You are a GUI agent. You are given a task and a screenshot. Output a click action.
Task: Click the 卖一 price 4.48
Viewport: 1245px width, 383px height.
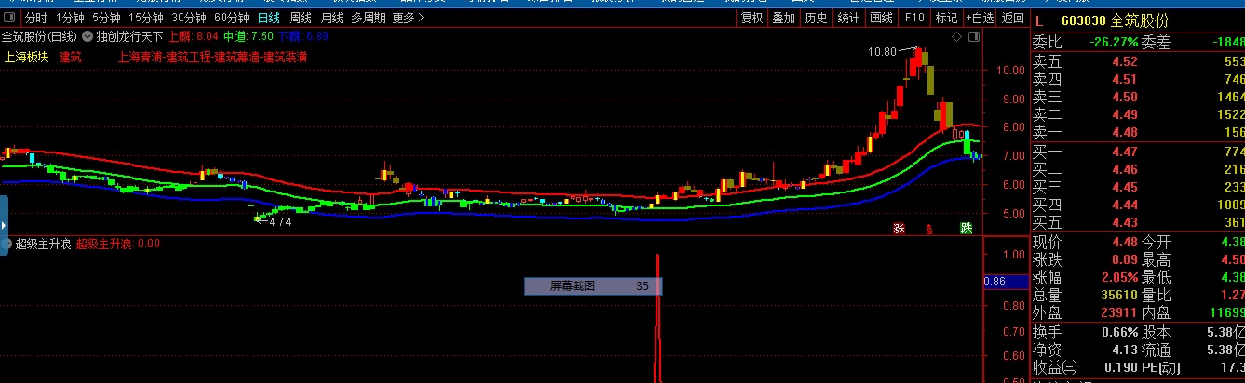coord(1125,132)
